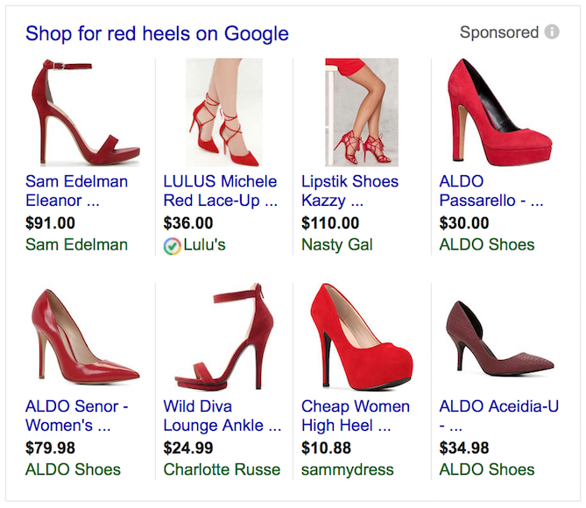Viewport: 586px width, 508px height.
Task: Open ALDO Aceidia-U product title
Action: 499,416
